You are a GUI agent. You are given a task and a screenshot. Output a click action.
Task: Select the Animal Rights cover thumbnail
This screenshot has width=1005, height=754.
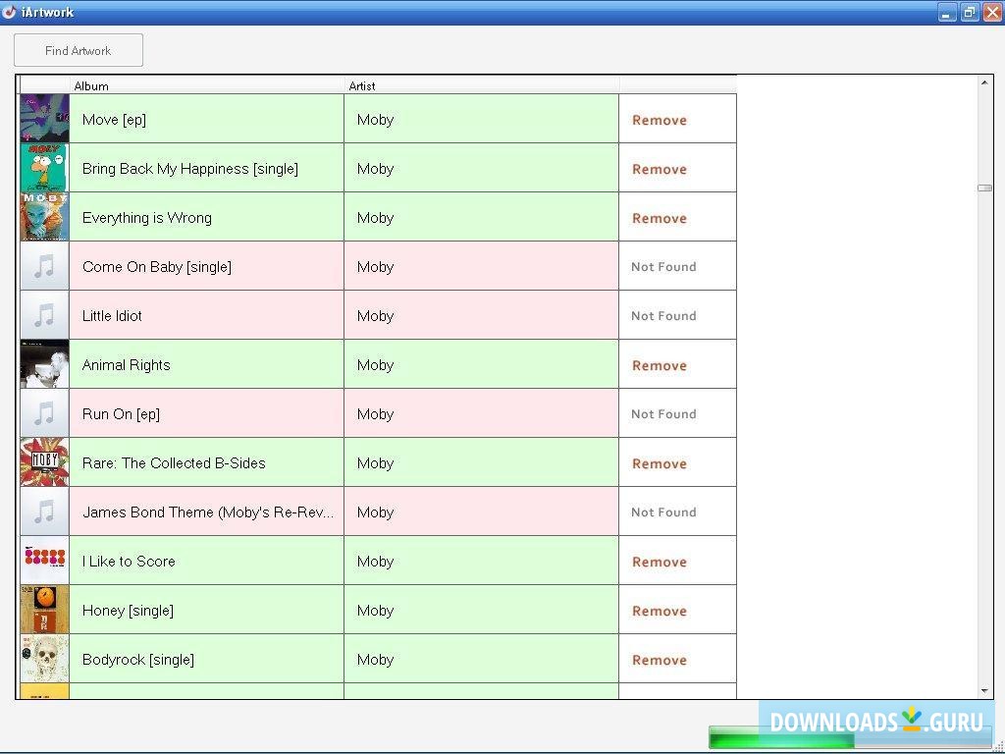coord(44,364)
